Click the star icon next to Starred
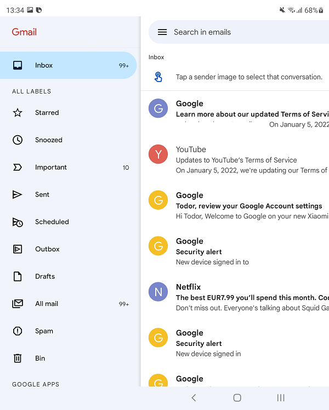Screen dimensions: 329x410 click(x=18, y=113)
